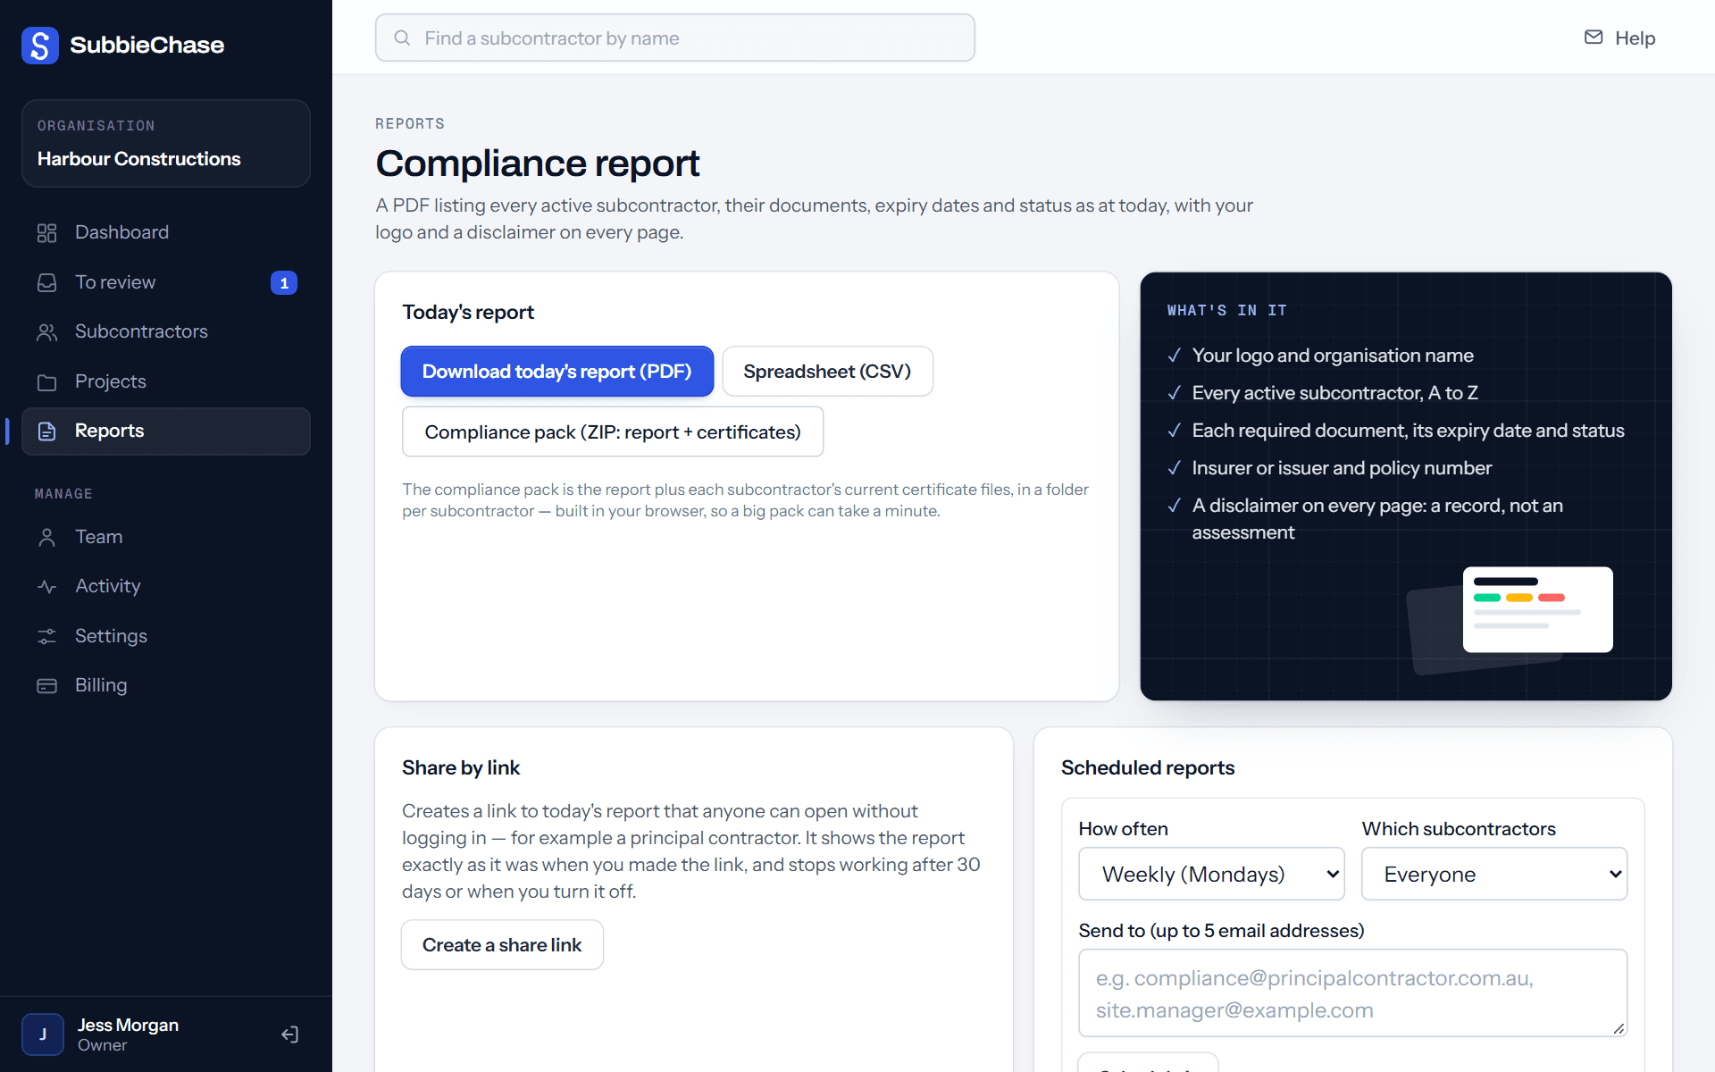This screenshot has height=1072, width=1715.
Task: Click the Subcontractors people icon
Action: (46, 332)
